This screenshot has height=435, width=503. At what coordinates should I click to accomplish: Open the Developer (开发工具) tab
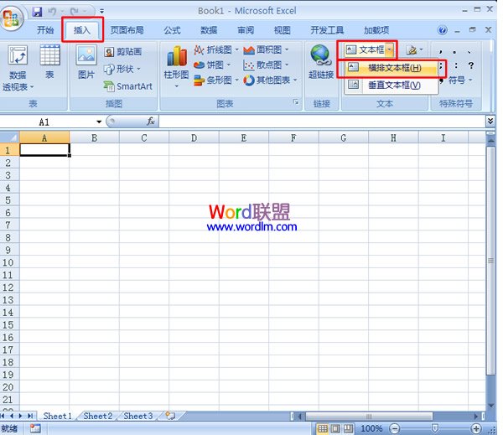pos(327,30)
